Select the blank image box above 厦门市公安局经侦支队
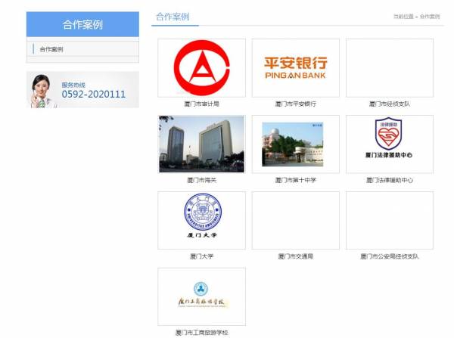 click(389, 220)
